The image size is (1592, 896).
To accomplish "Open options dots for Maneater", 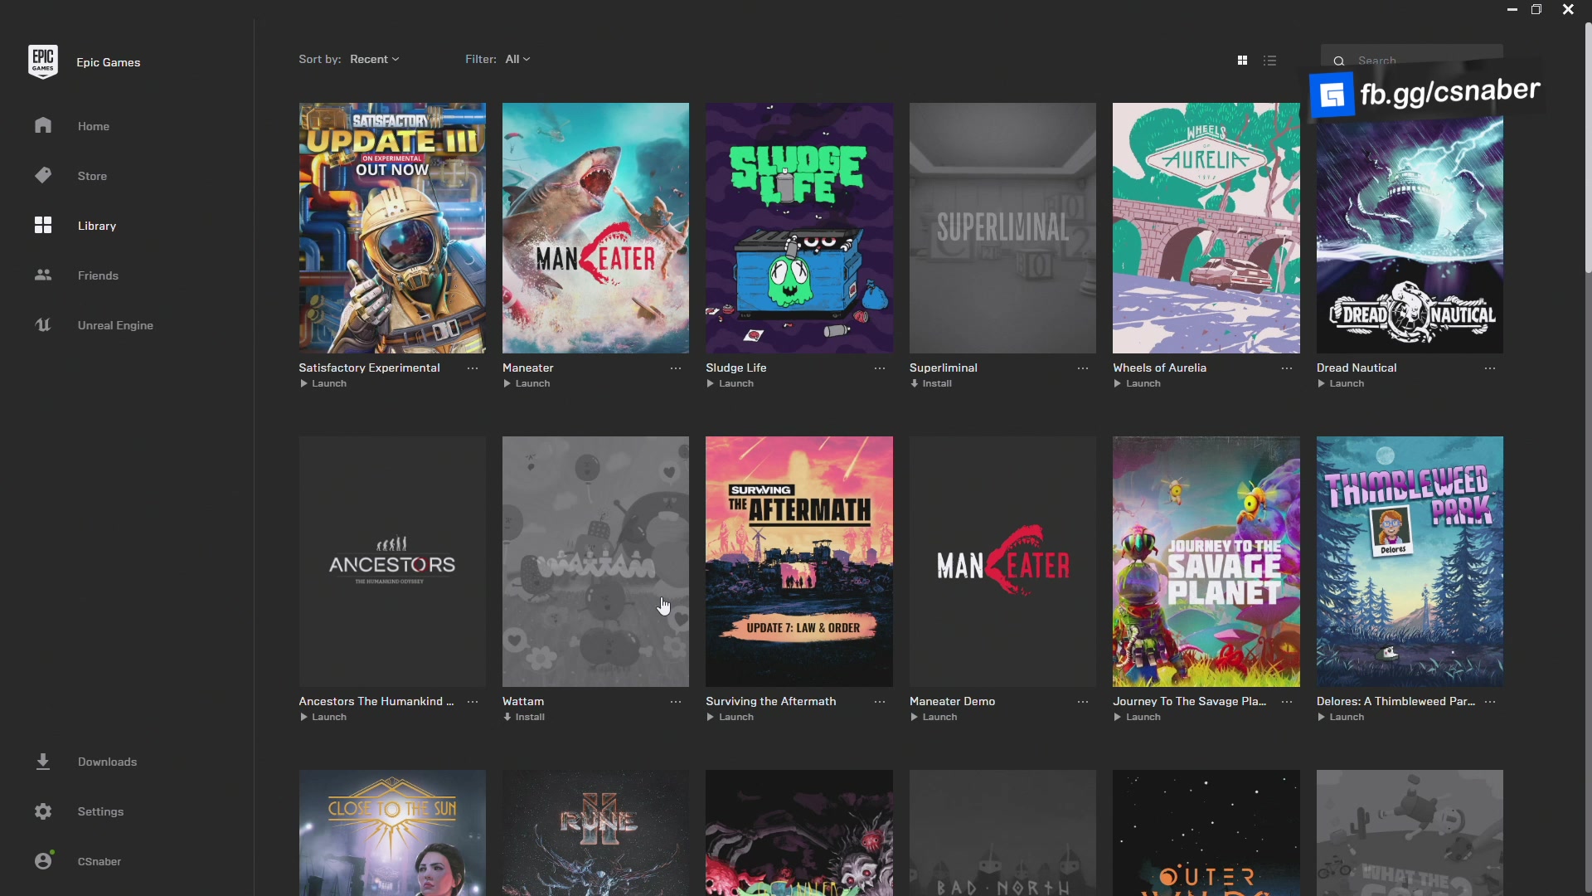I will (x=676, y=368).
